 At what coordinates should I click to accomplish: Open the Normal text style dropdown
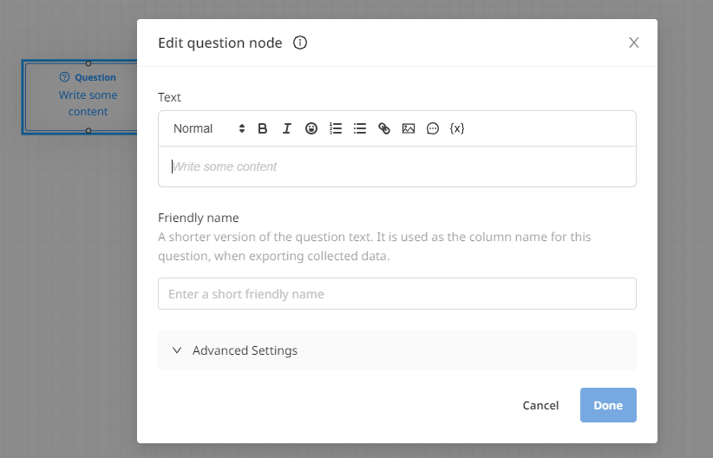coord(209,128)
